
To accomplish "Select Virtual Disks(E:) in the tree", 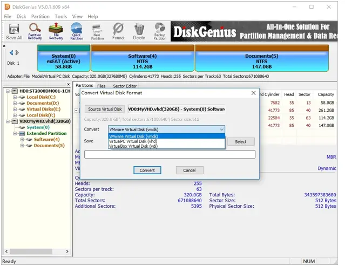I will (x=44, y=109).
